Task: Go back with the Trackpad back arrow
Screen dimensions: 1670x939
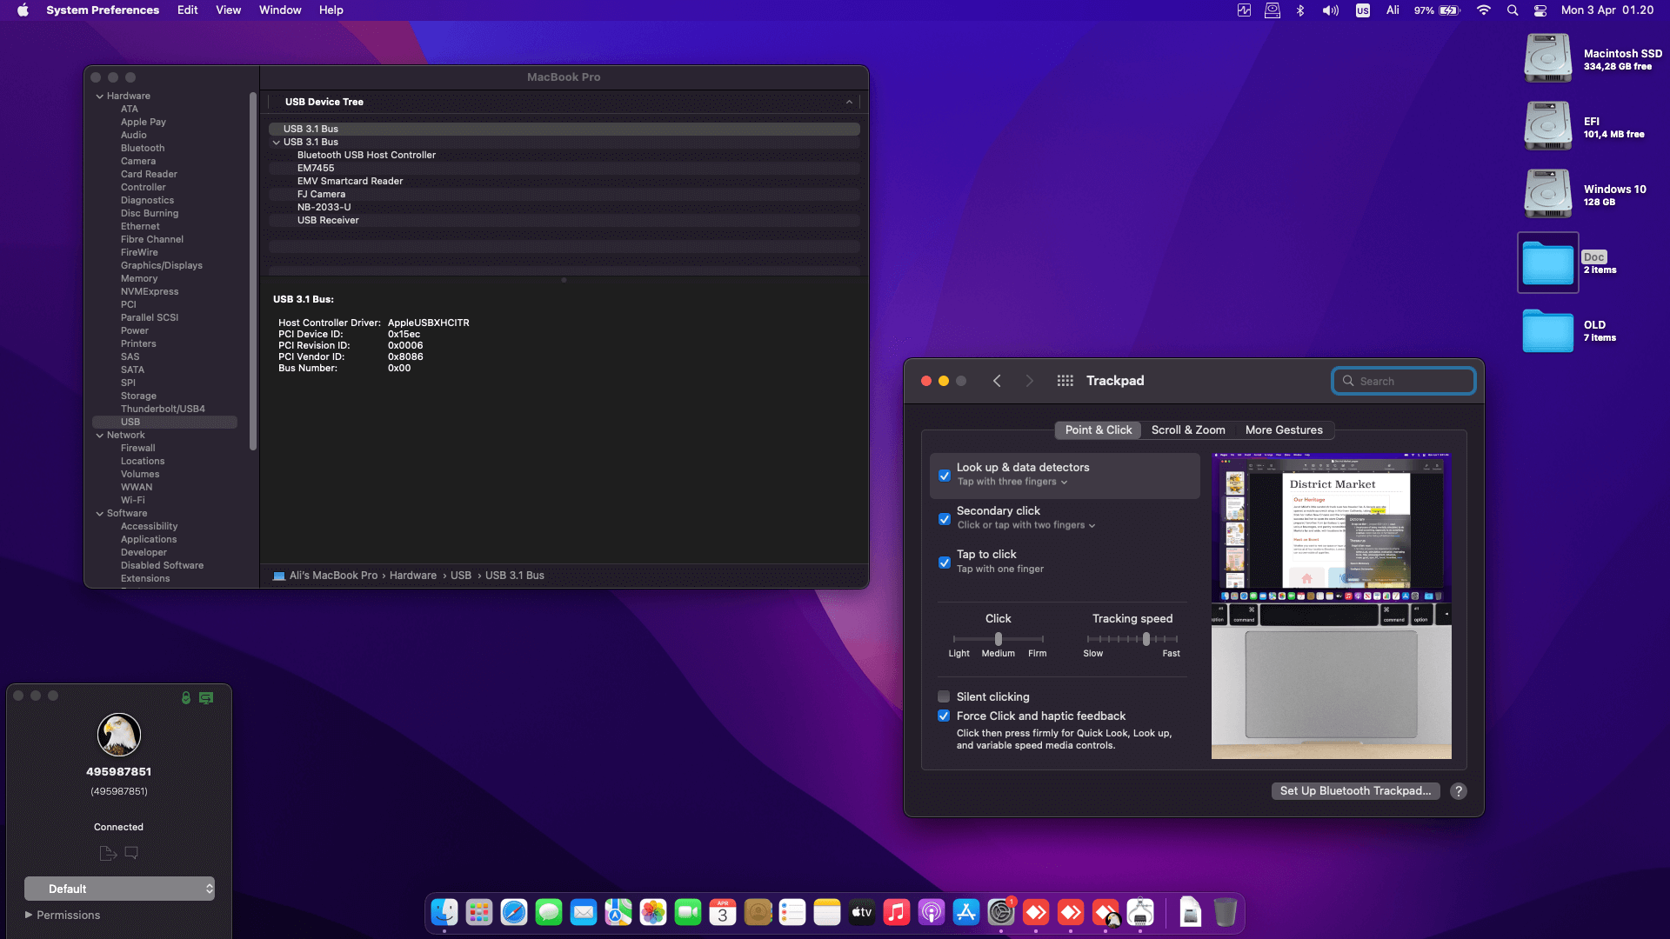Action: [x=997, y=381]
